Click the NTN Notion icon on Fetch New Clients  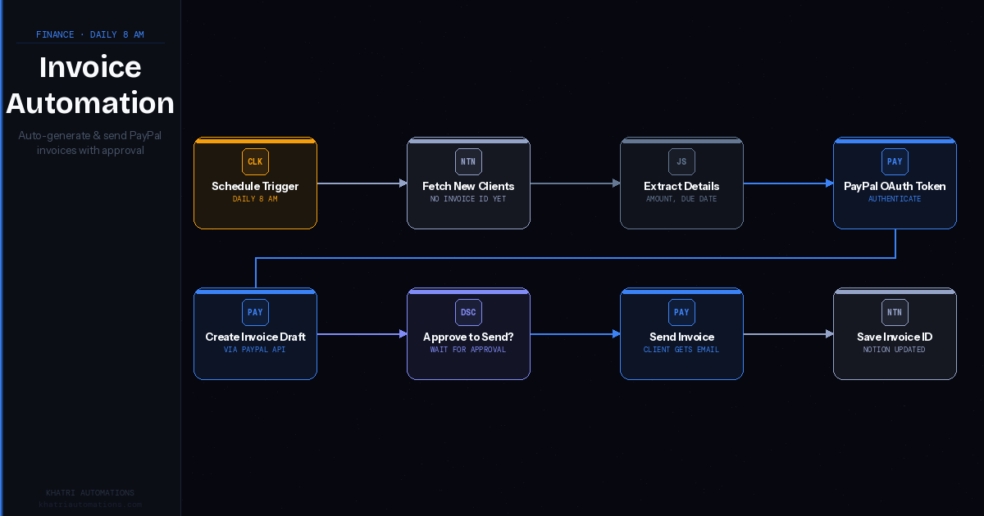point(468,161)
